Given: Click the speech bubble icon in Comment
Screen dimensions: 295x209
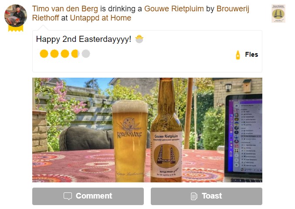Looking at the screenshot, I should point(68,196).
